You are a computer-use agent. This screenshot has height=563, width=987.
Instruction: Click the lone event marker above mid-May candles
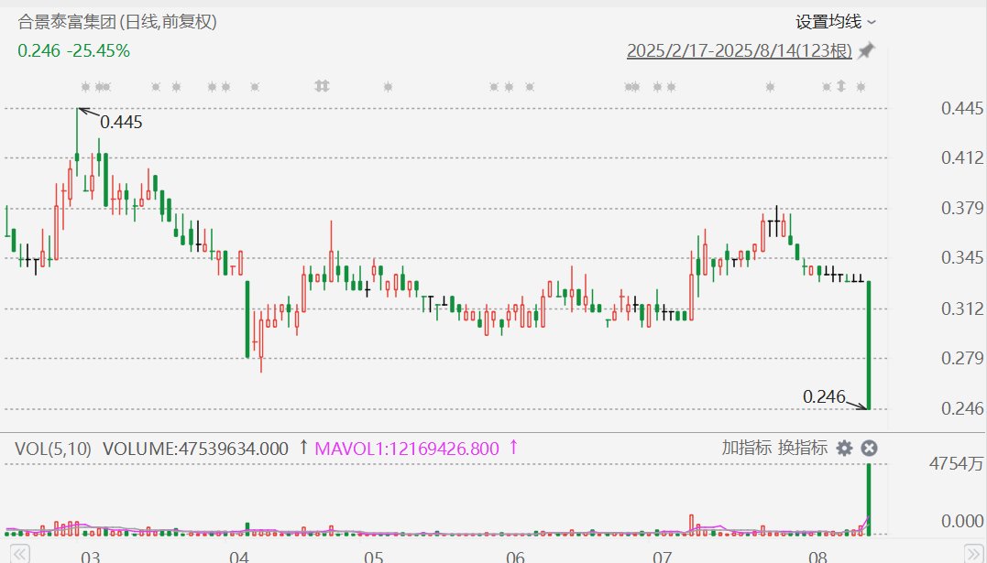tap(388, 87)
